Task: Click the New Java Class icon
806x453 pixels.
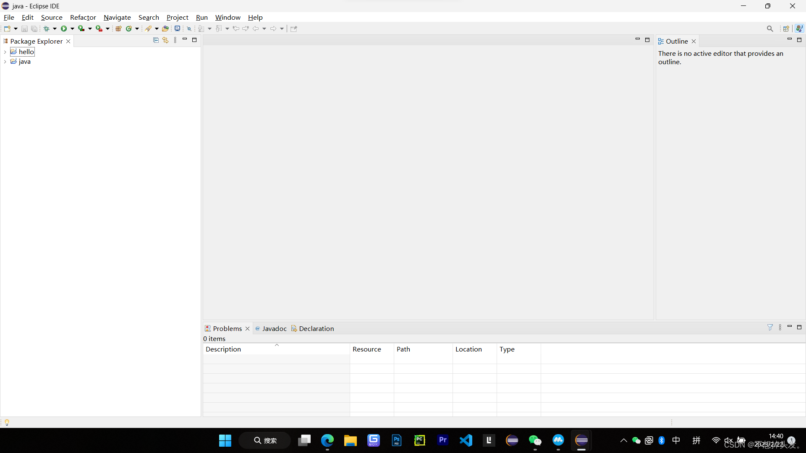Action: [129, 29]
